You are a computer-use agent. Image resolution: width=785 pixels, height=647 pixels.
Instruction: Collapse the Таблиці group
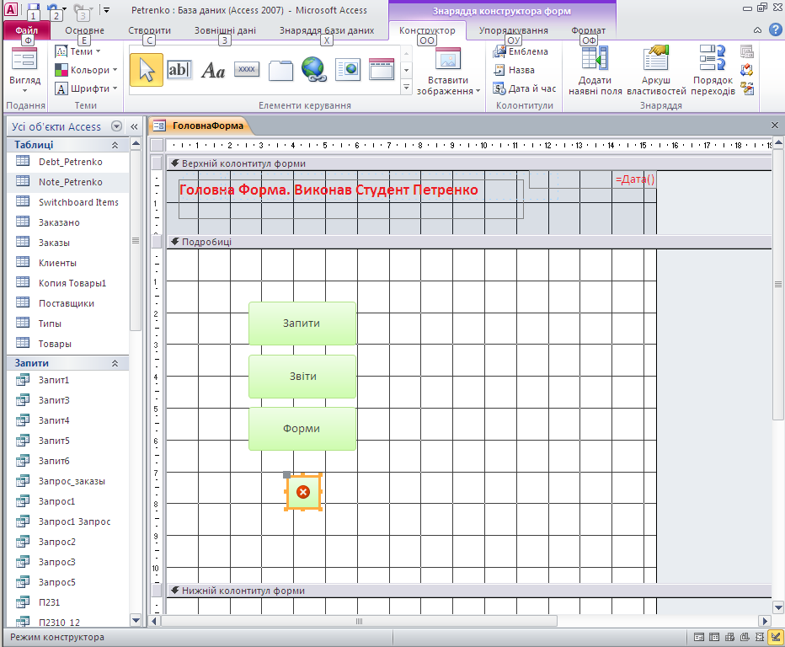(x=115, y=145)
